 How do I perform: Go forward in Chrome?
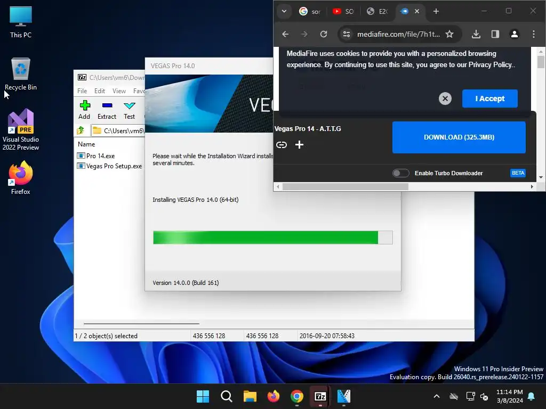click(304, 34)
